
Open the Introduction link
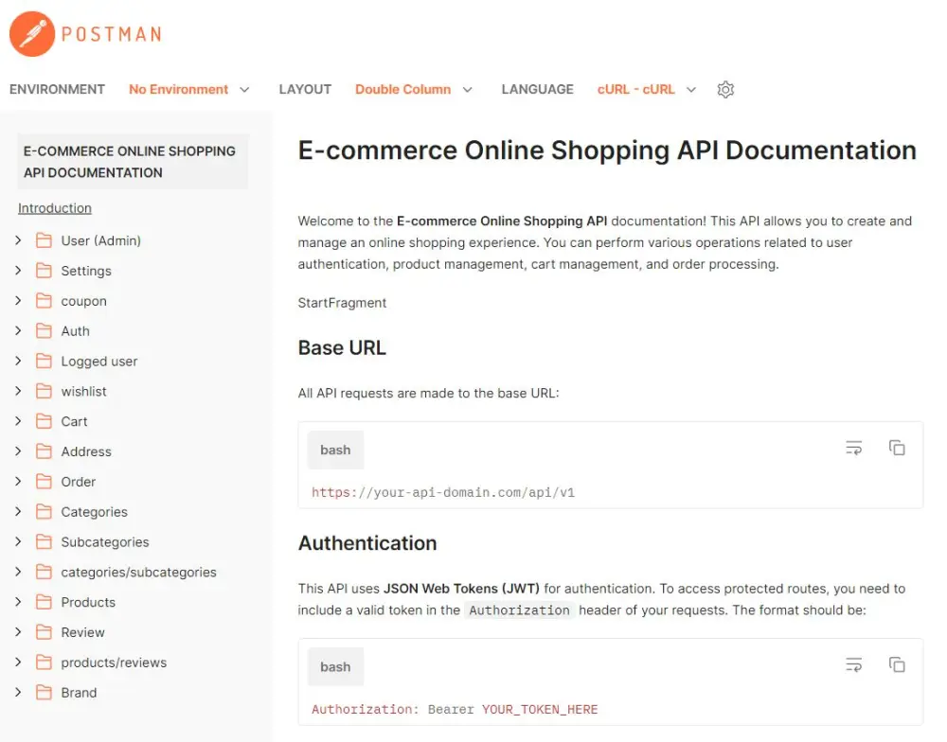[x=54, y=208]
